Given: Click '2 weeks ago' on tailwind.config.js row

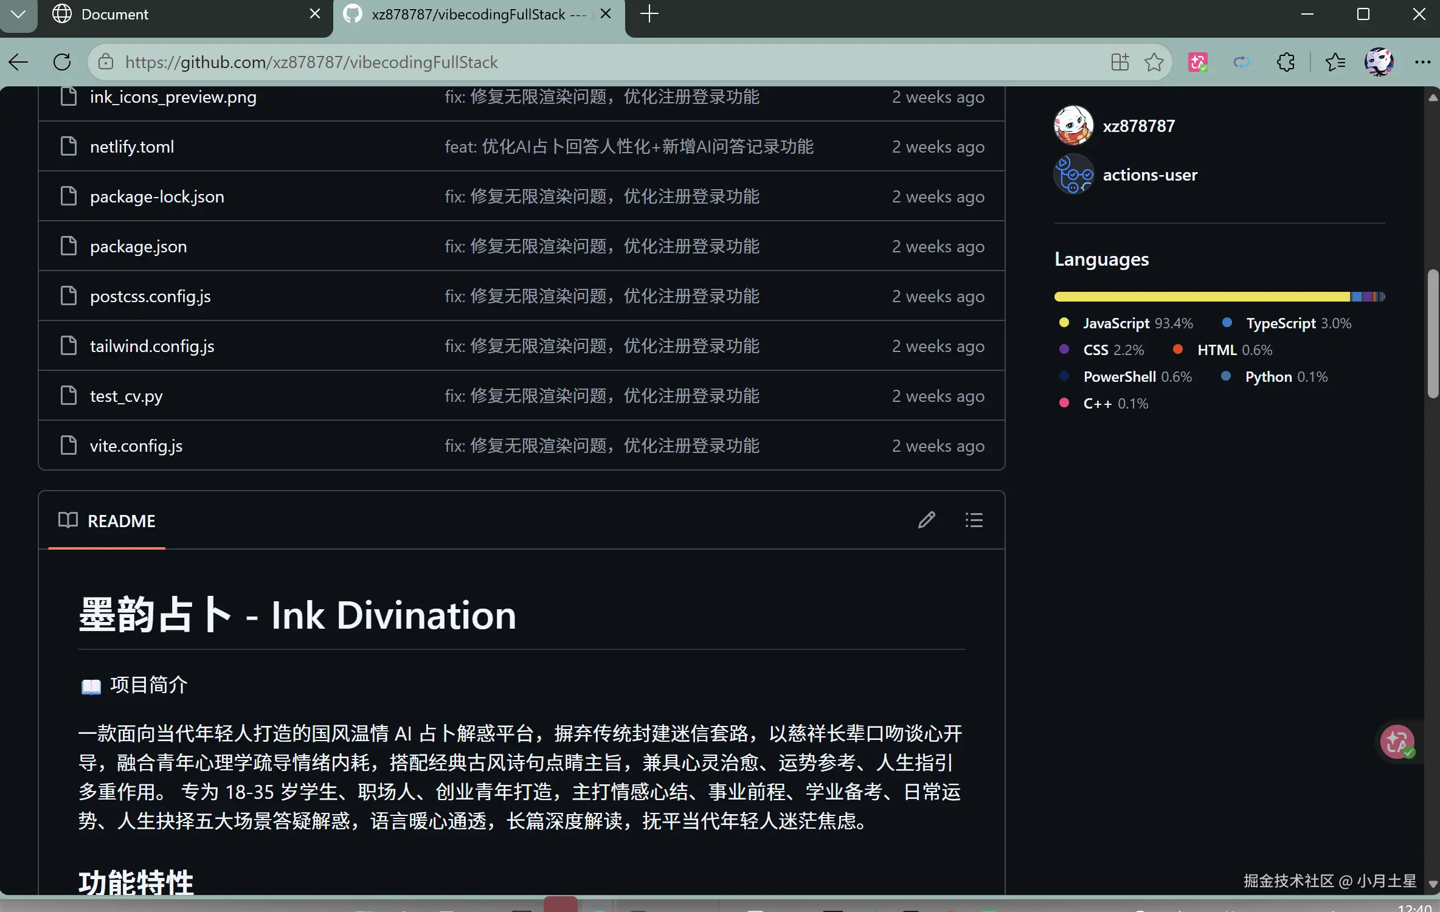Looking at the screenshot, I should [x=938, y=346].
